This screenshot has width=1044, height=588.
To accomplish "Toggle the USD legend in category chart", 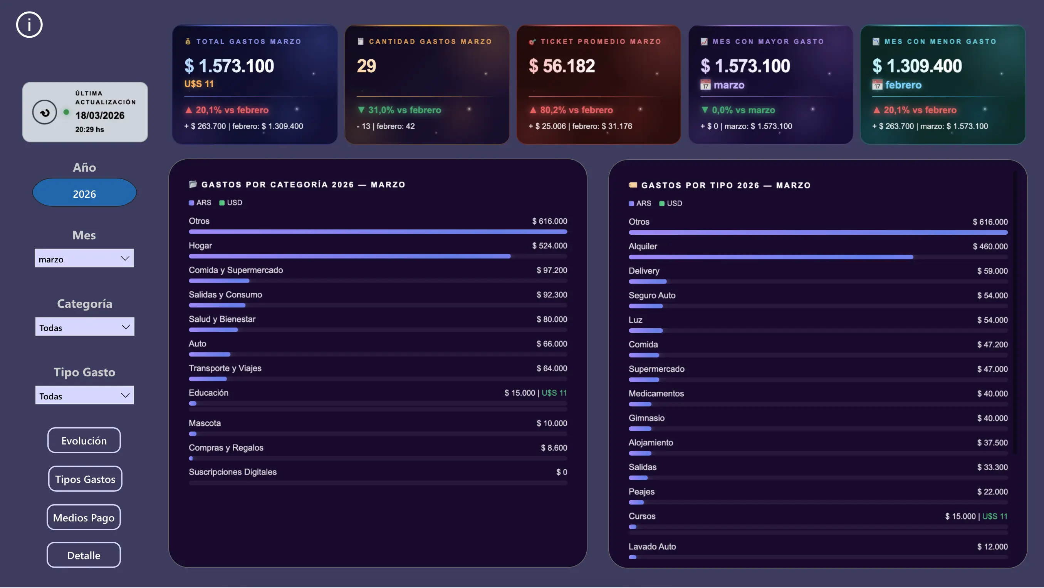I will coord(231,203).
